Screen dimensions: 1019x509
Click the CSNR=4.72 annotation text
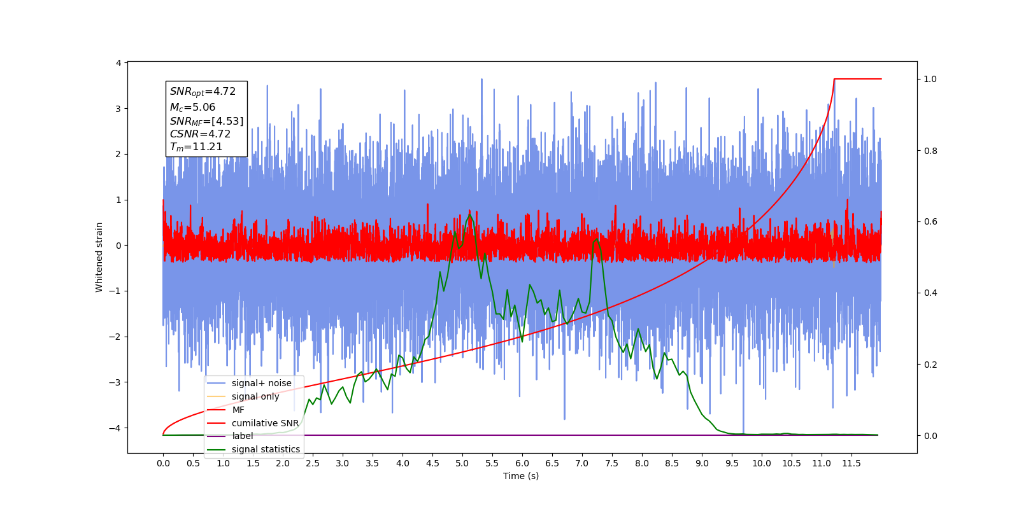pos(200,134)
